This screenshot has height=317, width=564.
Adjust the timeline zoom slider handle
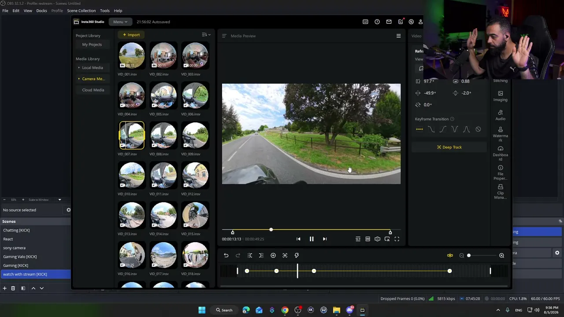[469, 255]
